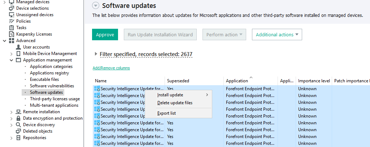This screenshot has width=370, height=147.
Task: Select Export list in context menu
Action: pyautogui.click(x=166, y=113)
